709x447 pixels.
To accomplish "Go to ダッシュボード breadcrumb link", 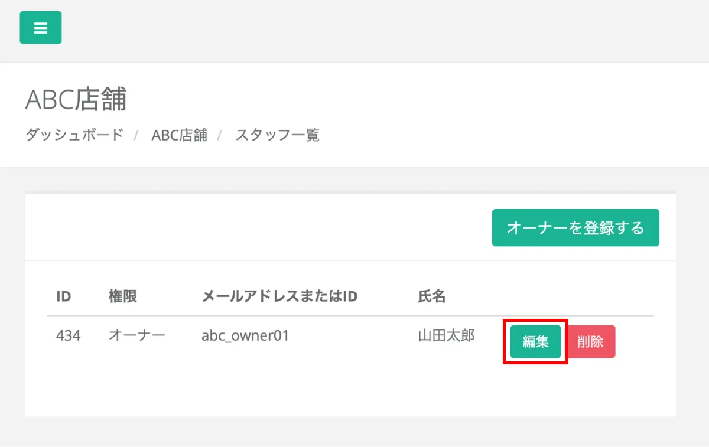I will [74, 135].
